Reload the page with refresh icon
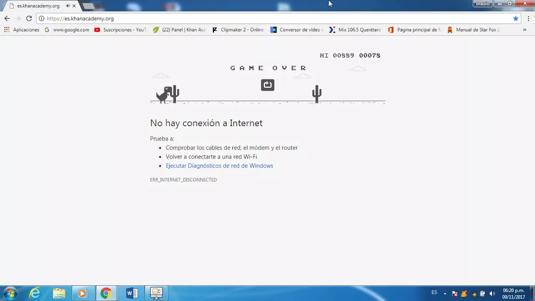 click(29, 18)
